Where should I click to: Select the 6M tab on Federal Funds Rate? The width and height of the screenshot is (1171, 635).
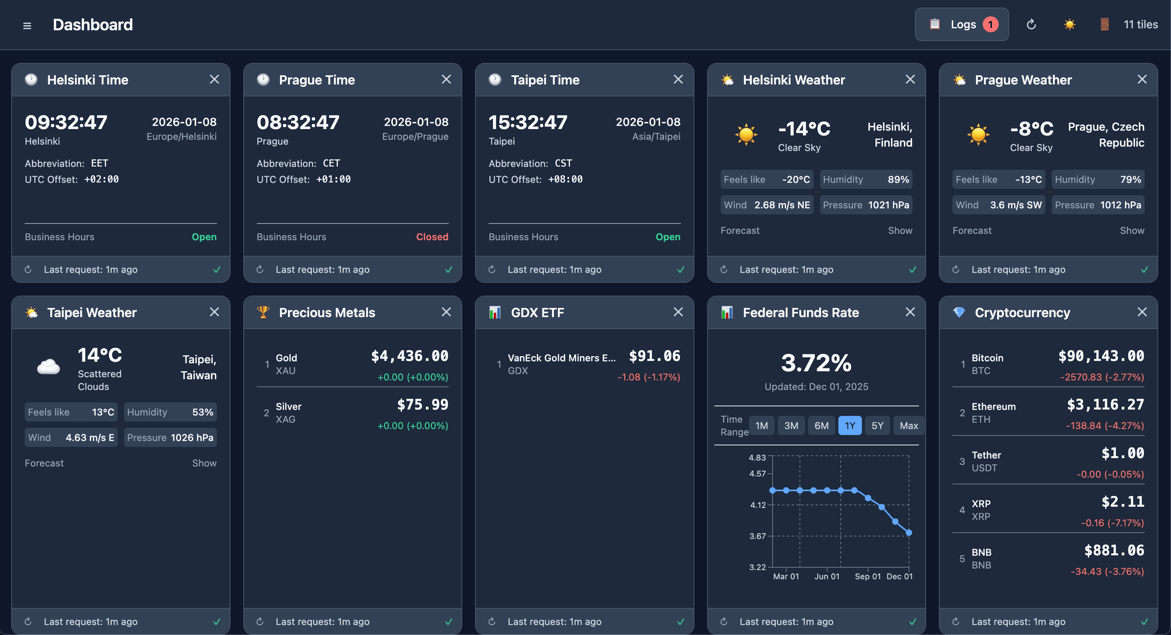pyautogui.click(x=822, y=425)
